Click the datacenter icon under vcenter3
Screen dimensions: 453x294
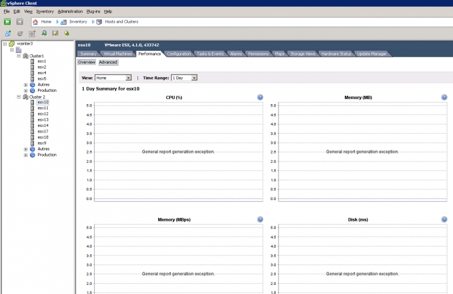tap(19, 50)
